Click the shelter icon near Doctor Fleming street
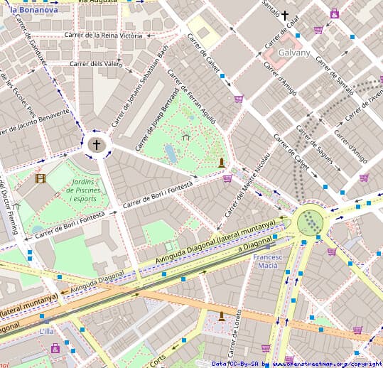 (17, 206)
